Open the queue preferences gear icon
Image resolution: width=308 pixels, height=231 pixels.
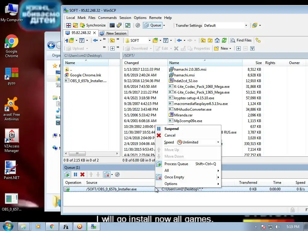[x=117, y=174]
